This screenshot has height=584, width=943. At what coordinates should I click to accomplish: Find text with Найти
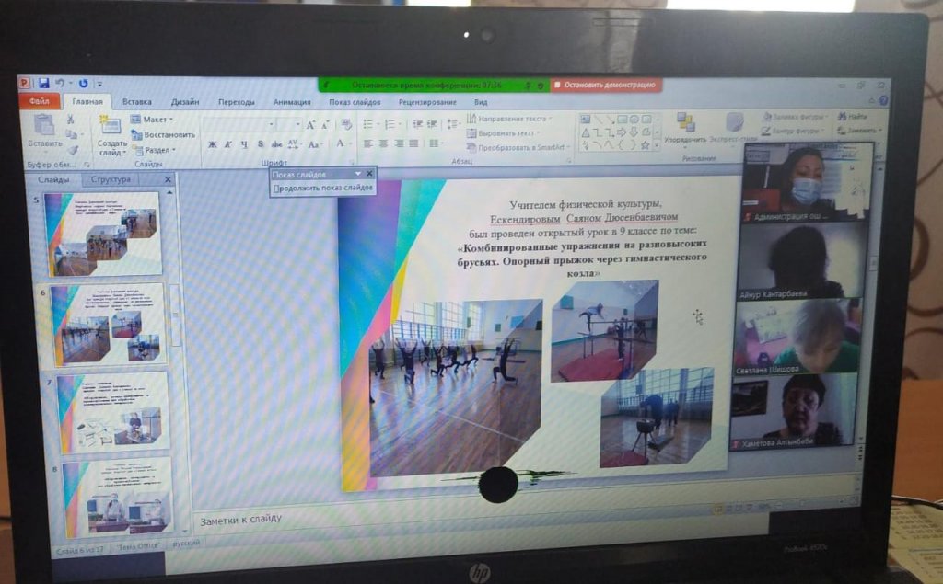[853, 116]
